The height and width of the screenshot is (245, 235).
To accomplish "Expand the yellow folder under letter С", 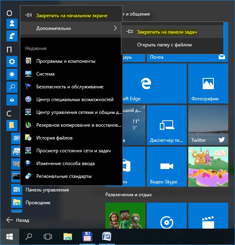I will 12,125.
